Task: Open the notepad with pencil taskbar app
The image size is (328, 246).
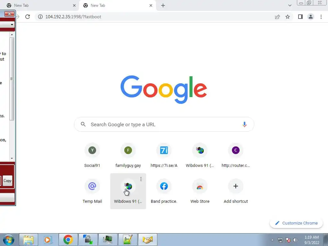Action: pyautogui.click(x=127, y=240)
